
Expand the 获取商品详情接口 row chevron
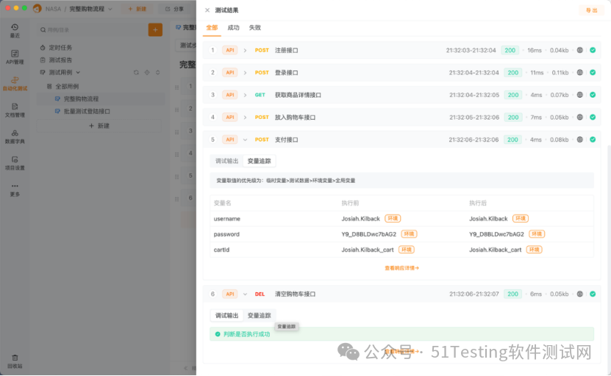(x=245, y=95)
